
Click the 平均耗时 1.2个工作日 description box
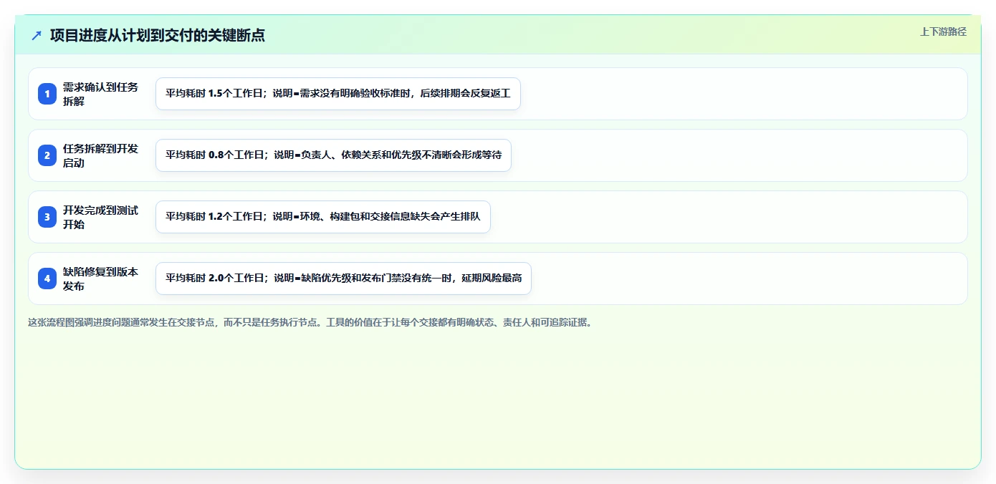pyautogui.click(x=323, y=217)
